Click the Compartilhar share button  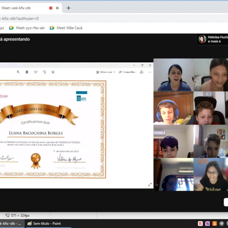127,72
